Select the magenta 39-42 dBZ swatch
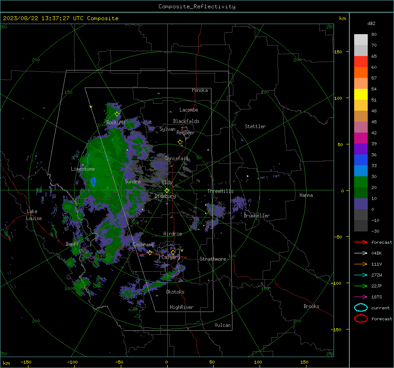Image resolution: width=394 pixels, height=368 pixels. (x=361, y=138)
